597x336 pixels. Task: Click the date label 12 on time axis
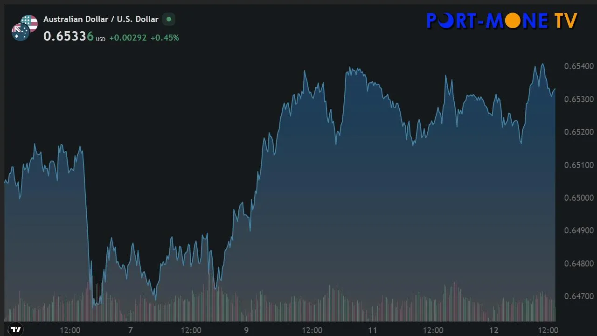[493, 330]
